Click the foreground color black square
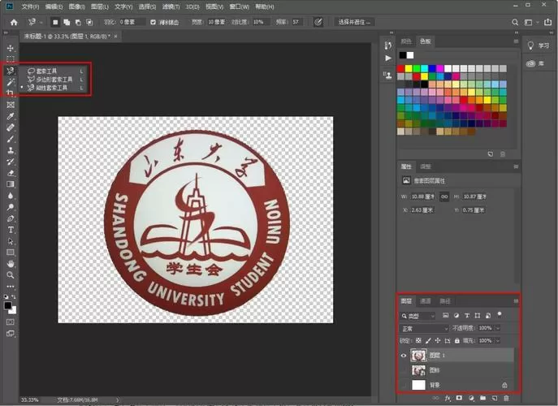This screenshot has width=558, height=406. tap(7, 305)
